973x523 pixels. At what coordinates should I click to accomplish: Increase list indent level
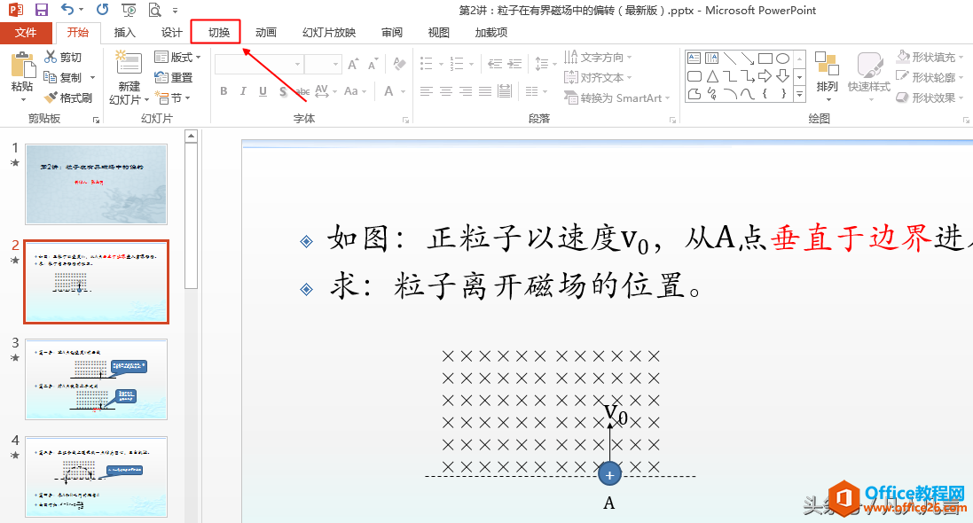click(x=514, y=64)
